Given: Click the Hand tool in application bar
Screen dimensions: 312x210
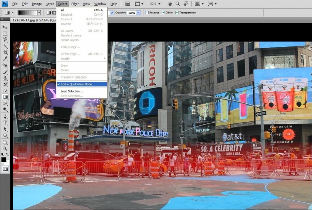Looking at the screenshot, I should (170, 4).
